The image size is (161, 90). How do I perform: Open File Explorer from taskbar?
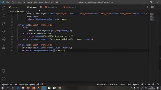click(23, 88)
